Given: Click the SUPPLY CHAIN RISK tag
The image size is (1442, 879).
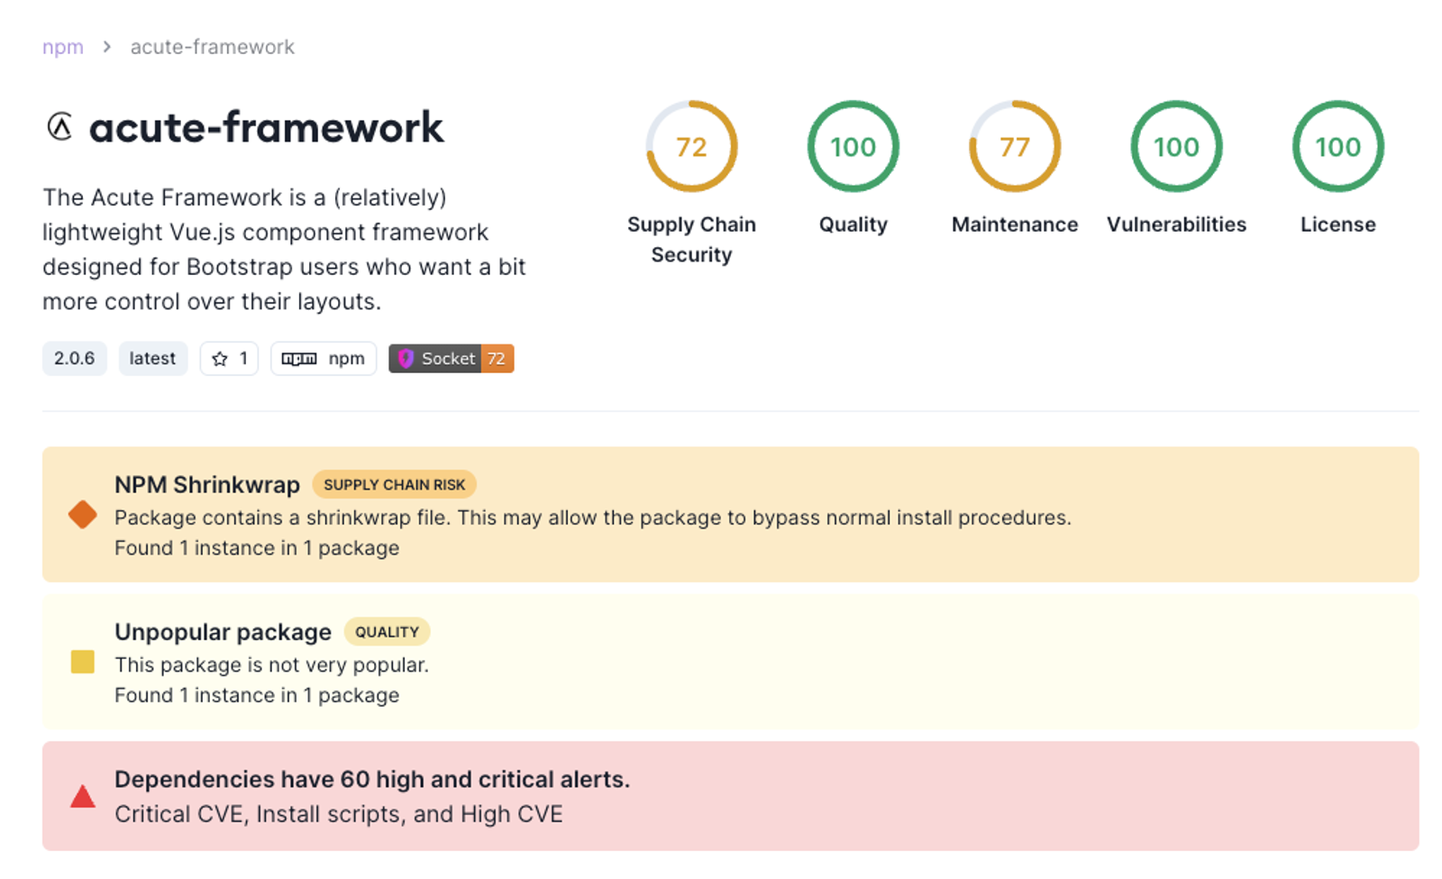Looking at the screenshot, I should pos(395,485).
